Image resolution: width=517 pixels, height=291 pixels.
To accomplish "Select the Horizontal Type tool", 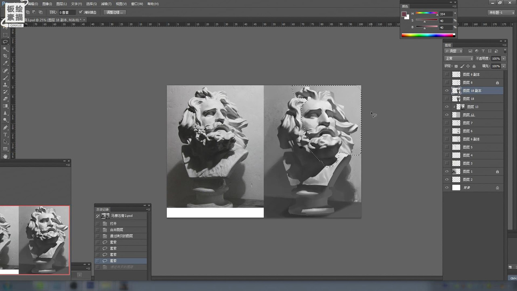I will pyautogui.click(x=5, y=135).
